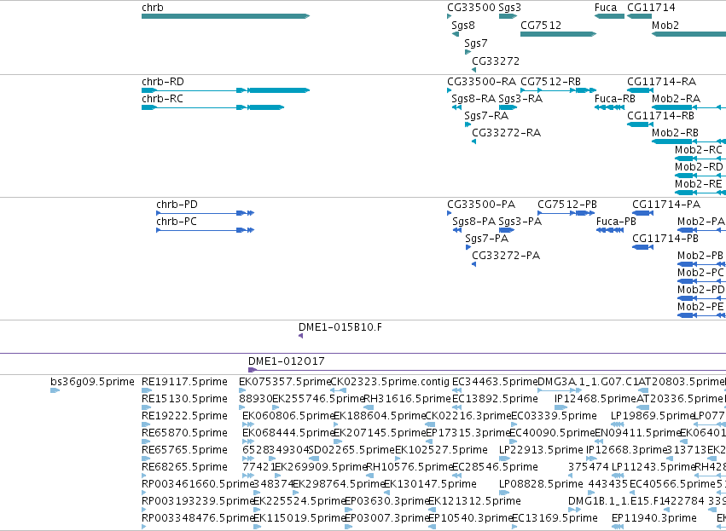Select the Fuca-PB protein label

click(616, 222)
